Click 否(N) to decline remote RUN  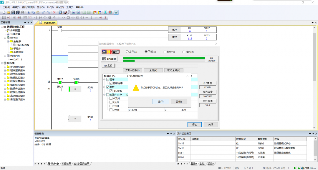coord(179,101)
